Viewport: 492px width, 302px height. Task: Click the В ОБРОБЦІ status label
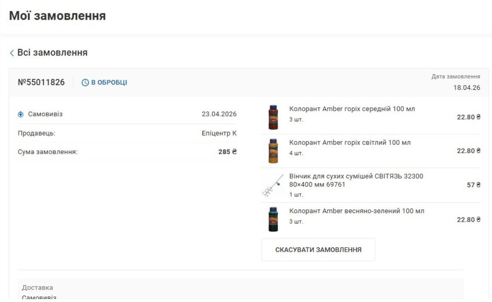pyautogui.click(x=109, y=82)
